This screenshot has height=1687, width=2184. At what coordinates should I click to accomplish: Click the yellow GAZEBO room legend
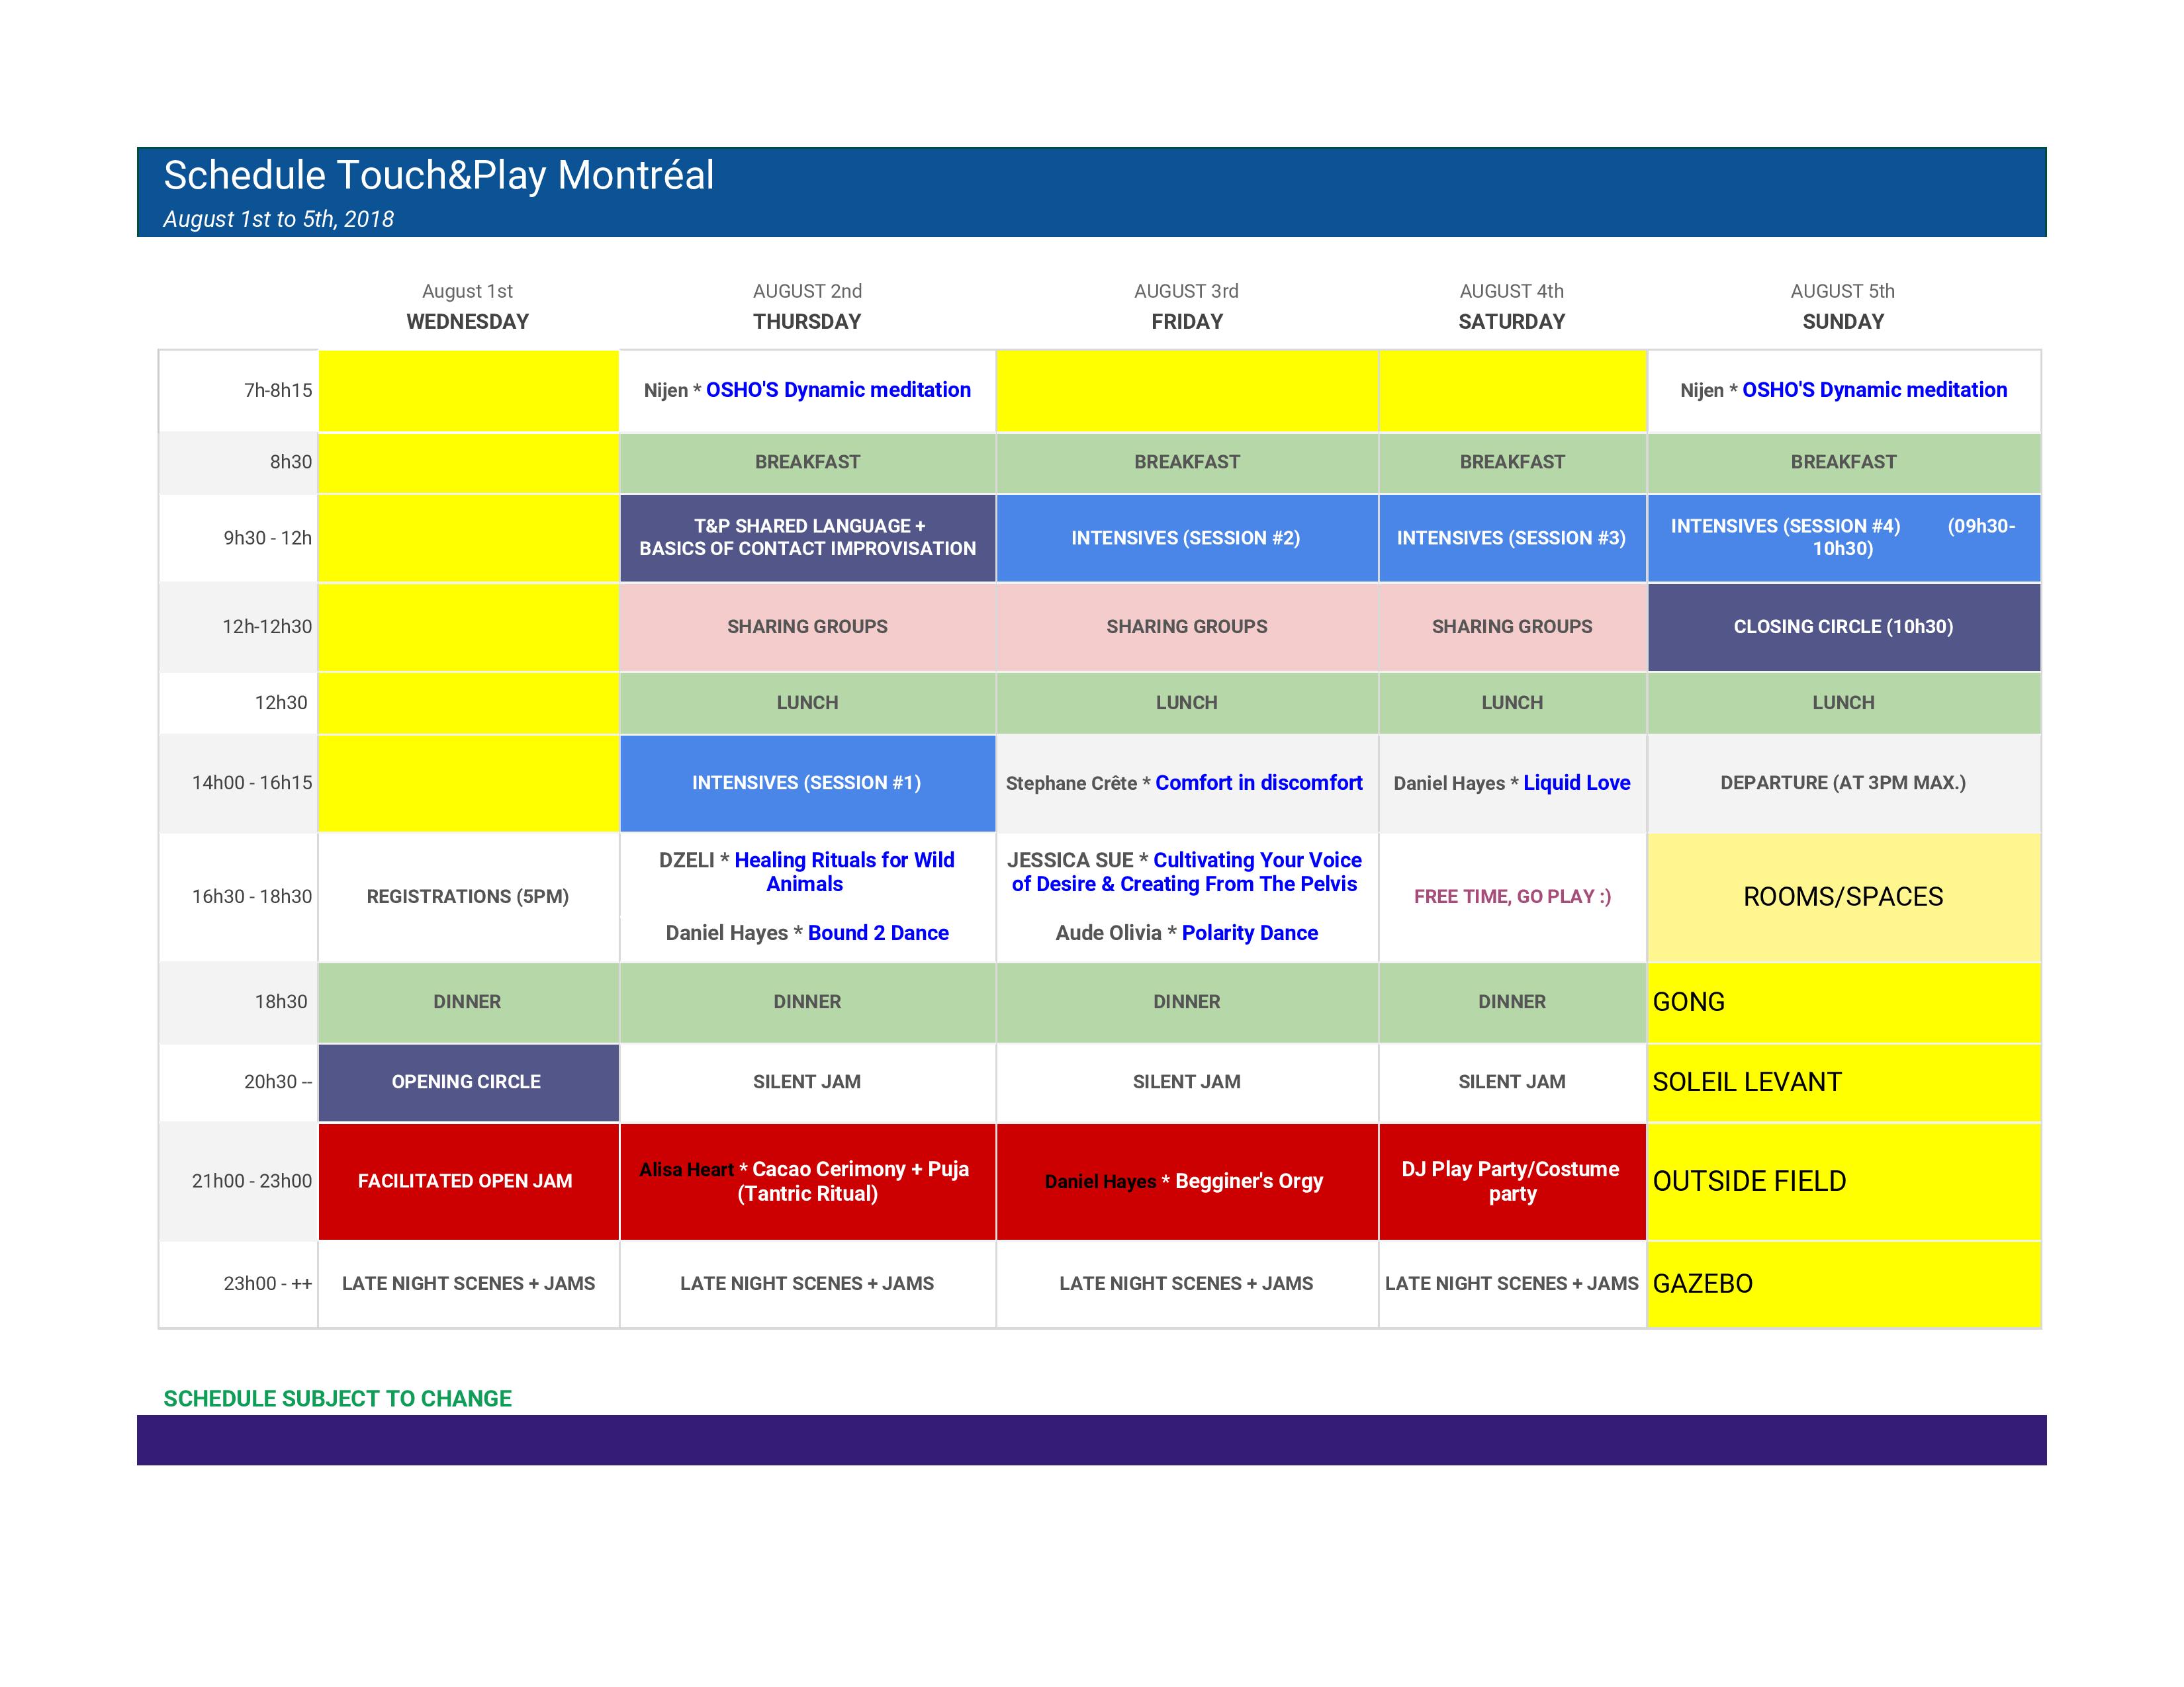pyautogui.click(x=1703, y=1283)
